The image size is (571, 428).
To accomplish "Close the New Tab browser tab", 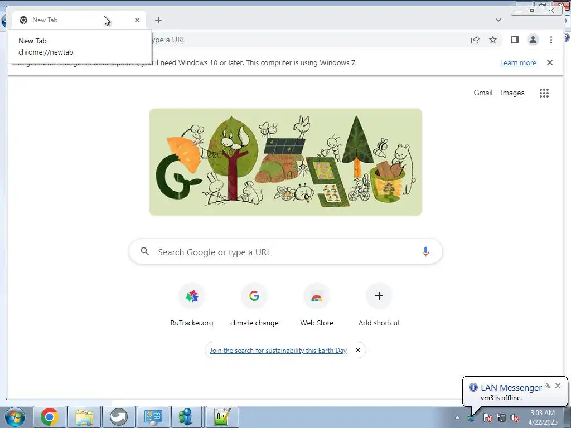I will (x=137, y=20).
